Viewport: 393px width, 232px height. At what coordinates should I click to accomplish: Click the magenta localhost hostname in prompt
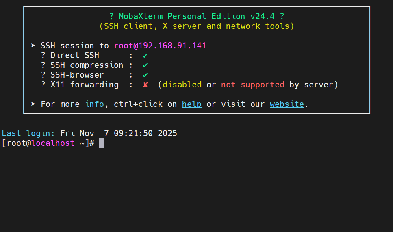pyautogui.click(x=53, y=143)
